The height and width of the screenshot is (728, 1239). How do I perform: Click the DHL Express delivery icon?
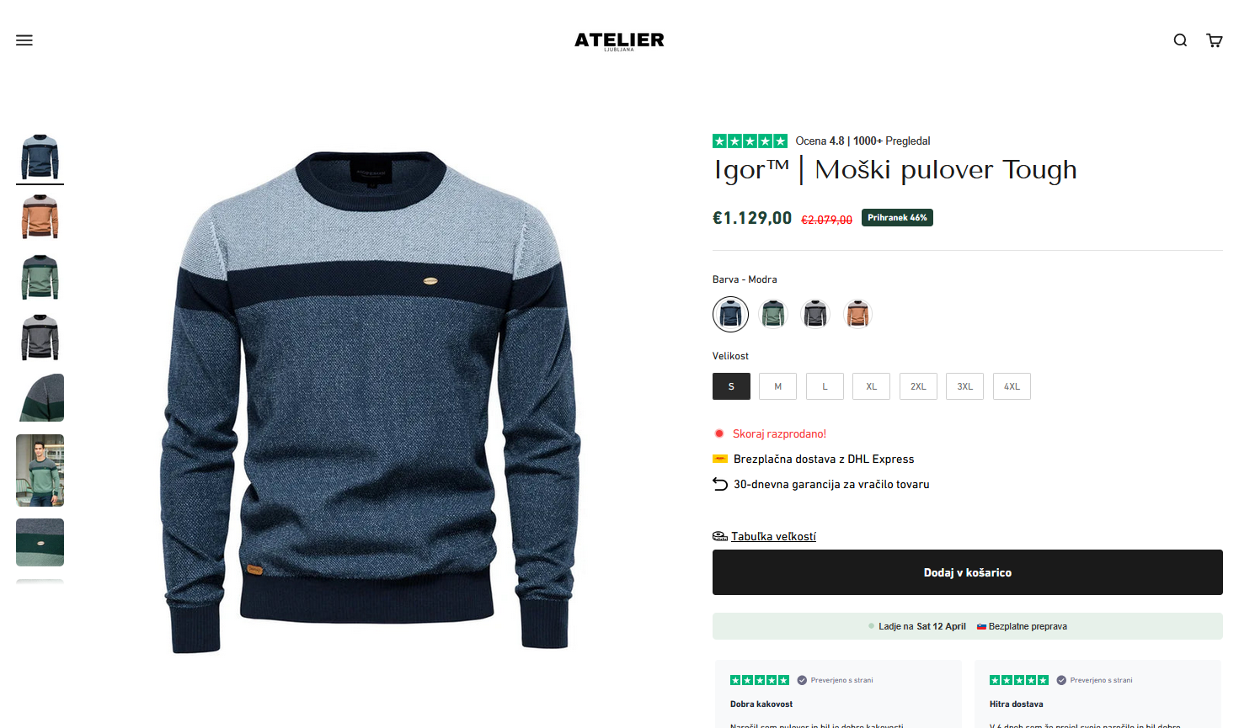720,459
